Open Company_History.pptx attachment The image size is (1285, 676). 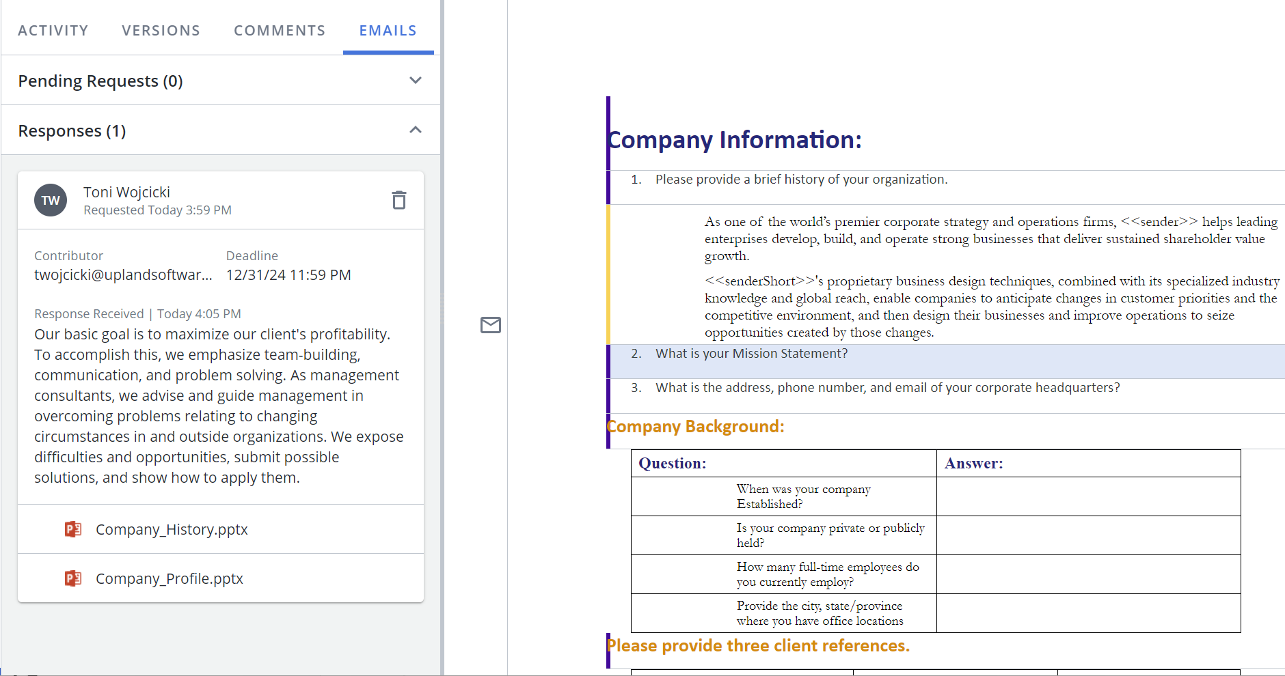tap(172, 529)
